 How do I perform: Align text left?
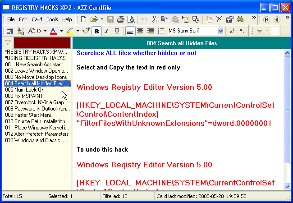click(130, 31)
